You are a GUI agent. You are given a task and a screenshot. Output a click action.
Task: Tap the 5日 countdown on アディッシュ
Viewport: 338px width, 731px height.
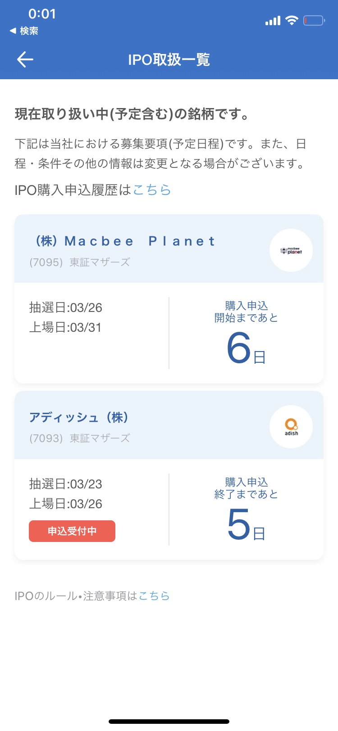[x=246, y=525]
